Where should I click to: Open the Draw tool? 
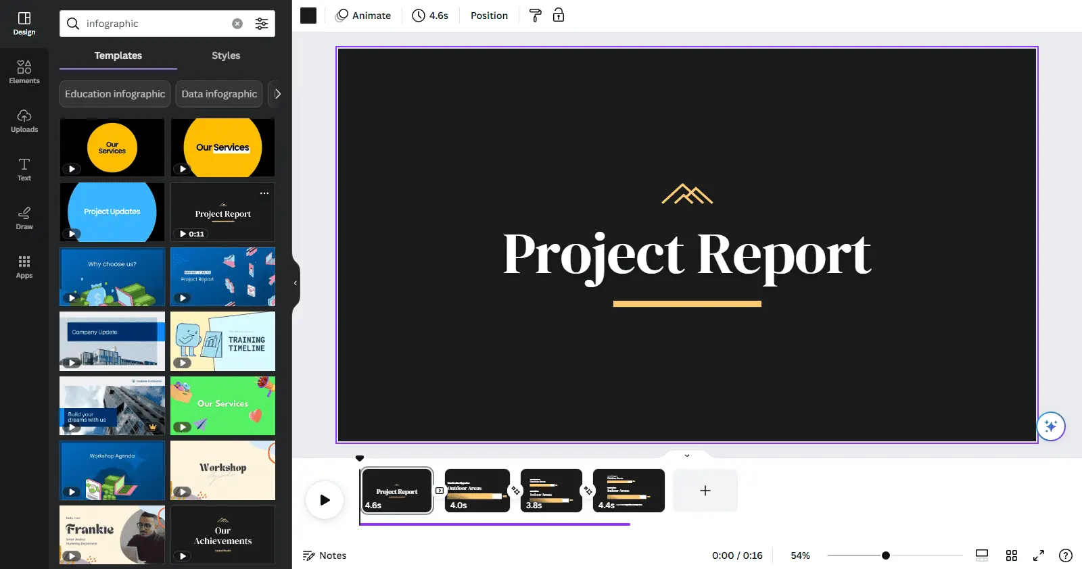click(x=24, y=218)
